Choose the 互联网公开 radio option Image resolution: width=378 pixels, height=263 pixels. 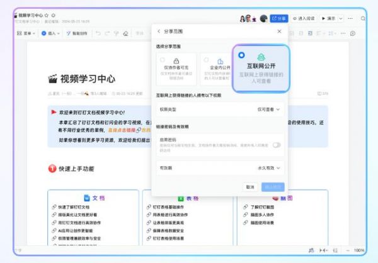coord(242,55)
